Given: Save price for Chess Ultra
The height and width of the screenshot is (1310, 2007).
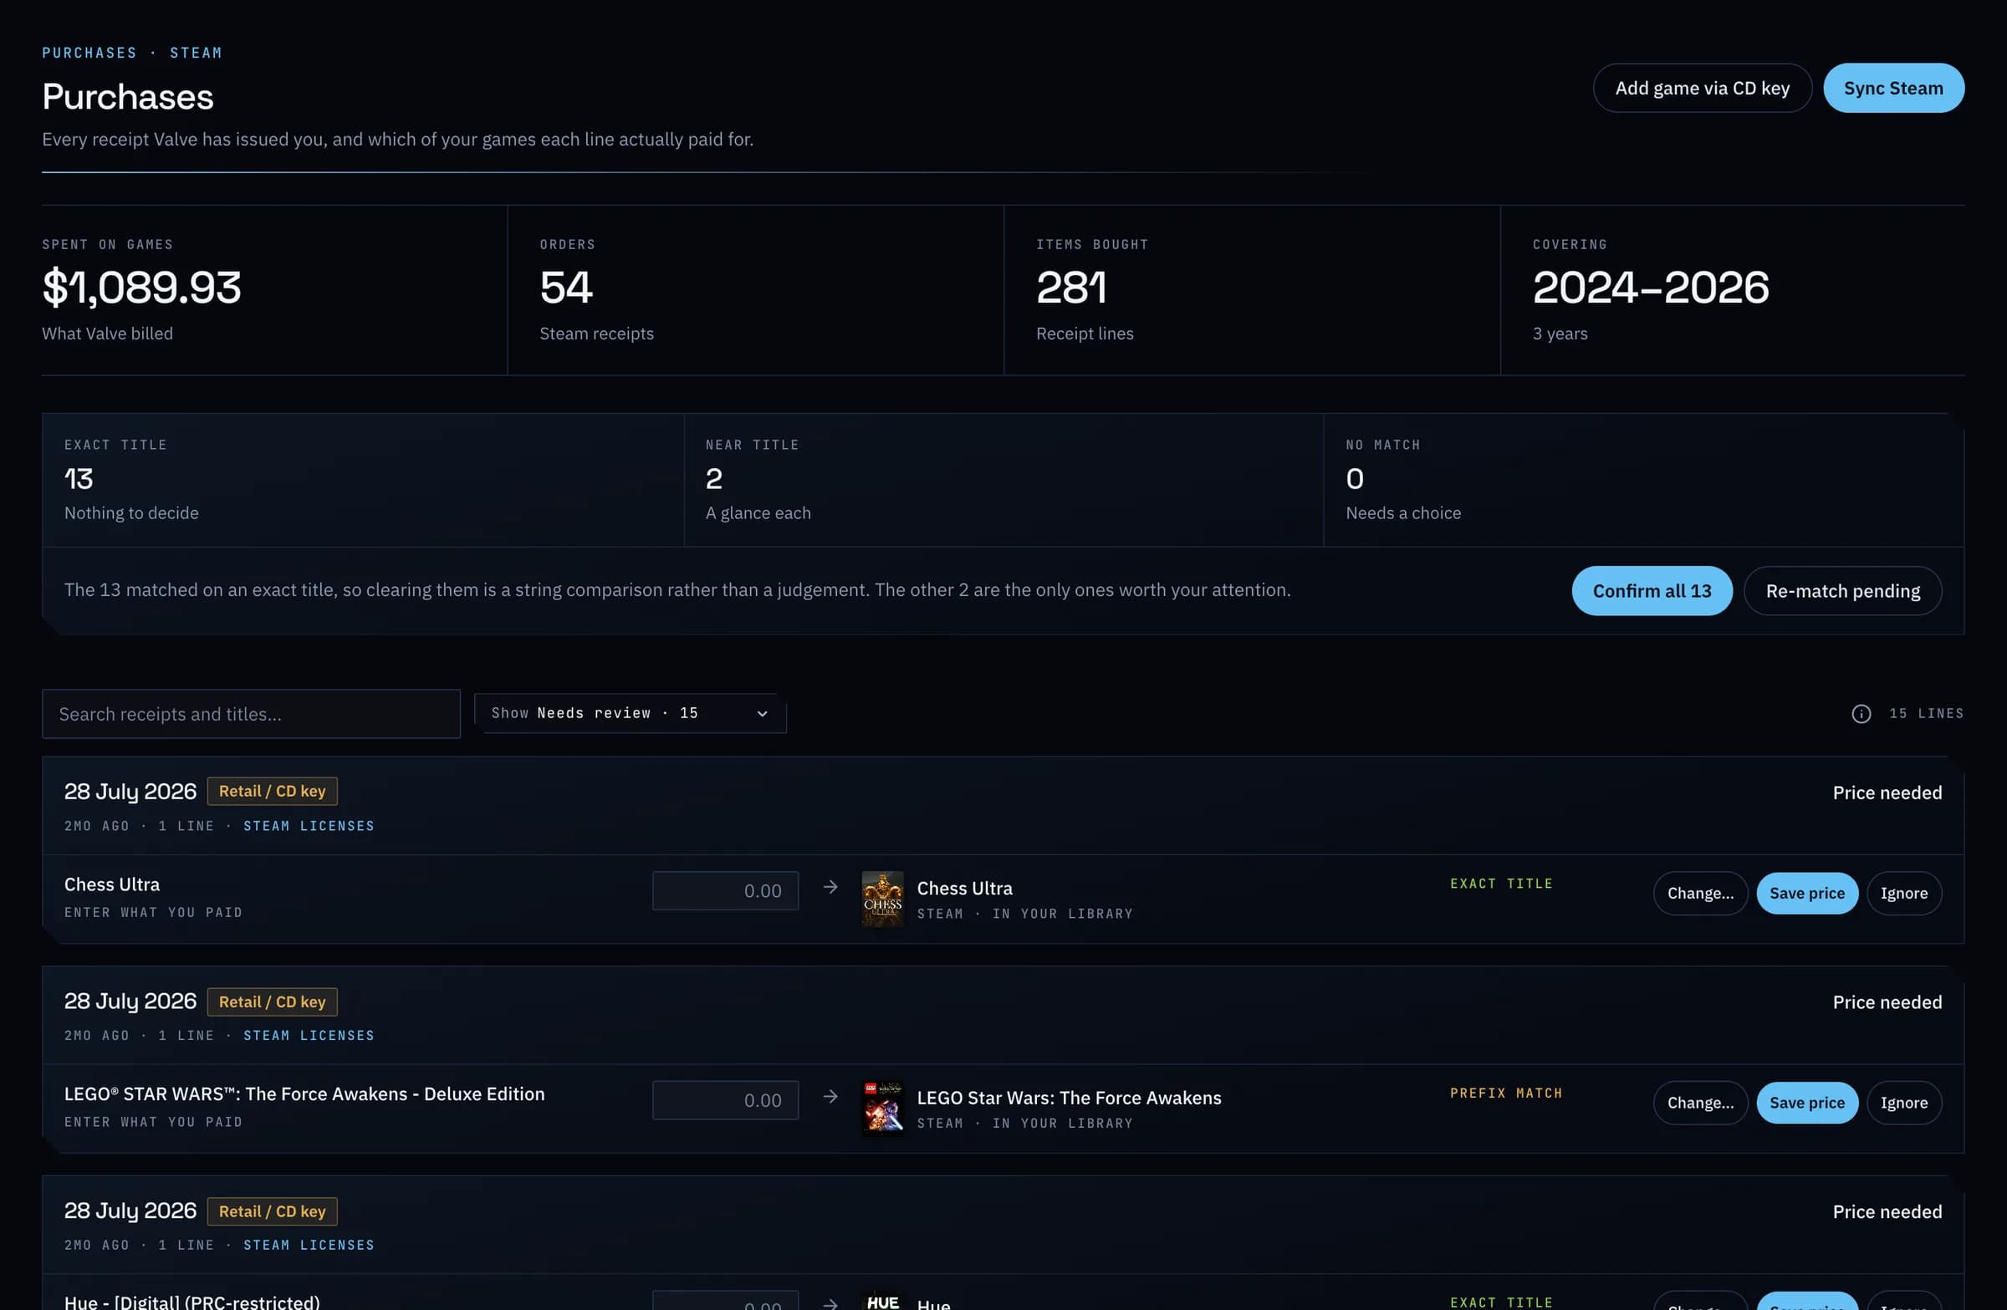Looking at the screenshot, I should pyautogui.click(x=1807, y=894).
